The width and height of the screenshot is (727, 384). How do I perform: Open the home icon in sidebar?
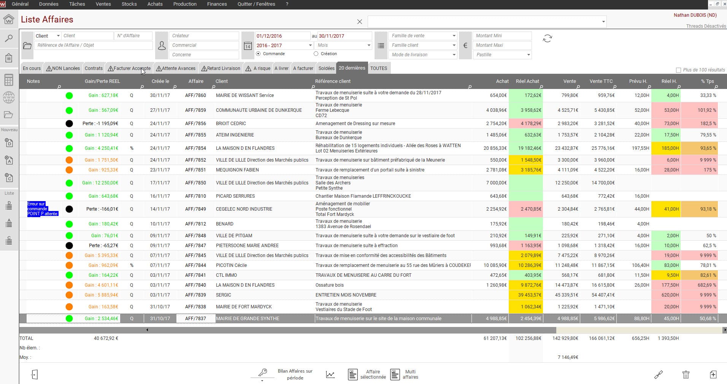[x=9, y=19]
